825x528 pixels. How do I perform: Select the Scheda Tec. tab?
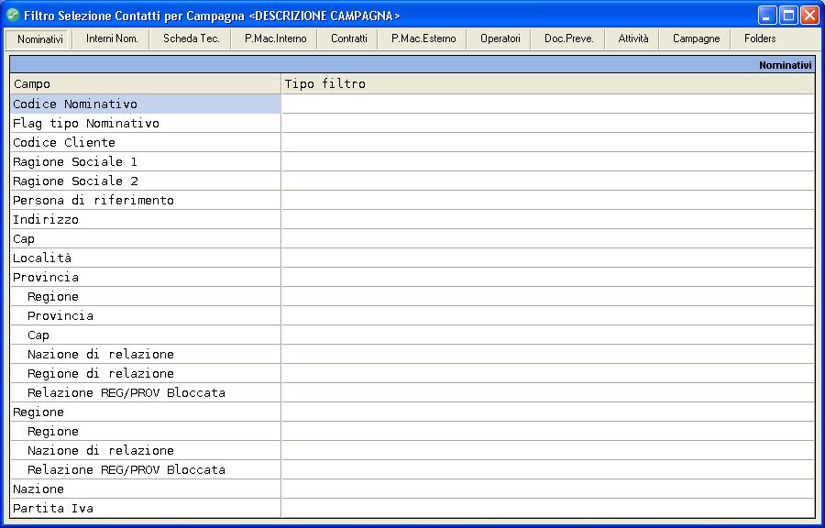click(x=191, y=38)
